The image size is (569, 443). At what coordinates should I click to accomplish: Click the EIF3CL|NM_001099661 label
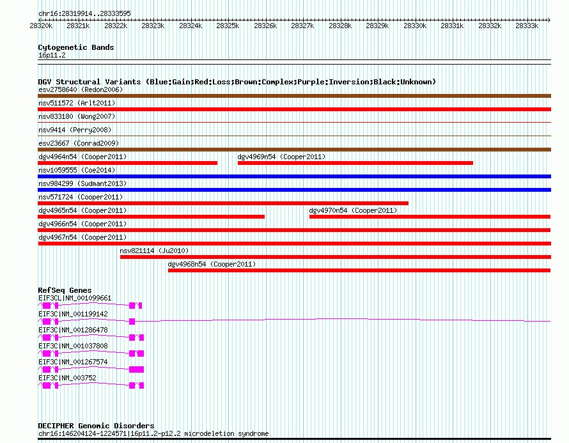[x=75, y=299]
